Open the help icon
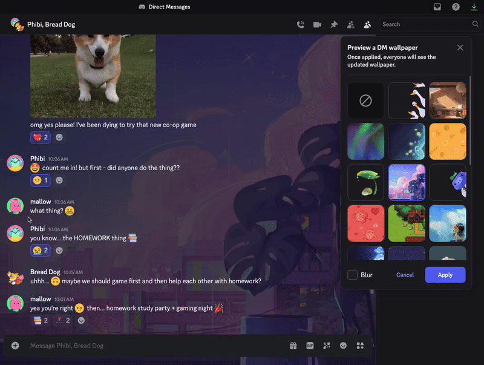The width and height of the screenshot is (484, 365). 456,7
